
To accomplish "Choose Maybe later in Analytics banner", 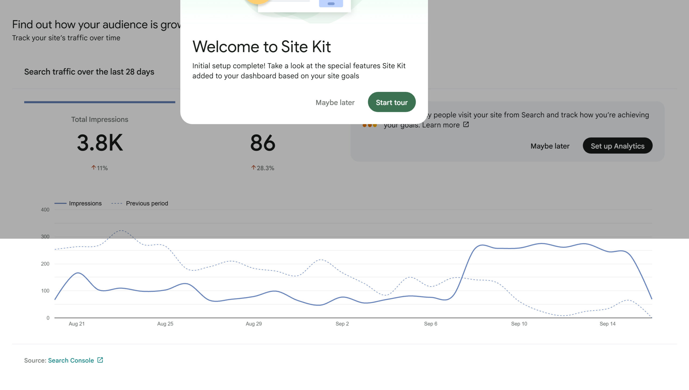I will (x=550, y=146).
